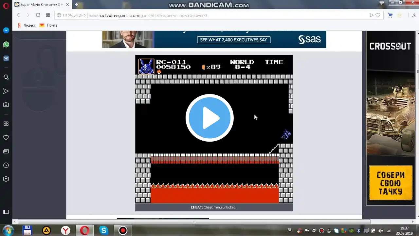
Task: Open the network signal tray icon
Action: (x=388, y=230)
